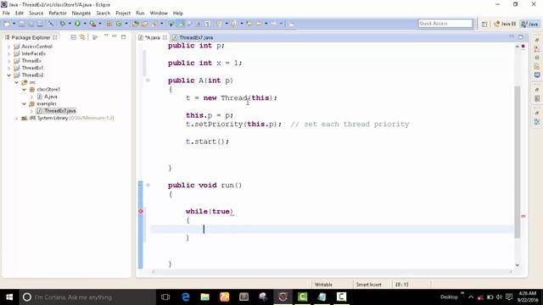Collapse the src folder
543x305 pixels.
(x=16, y=82)
